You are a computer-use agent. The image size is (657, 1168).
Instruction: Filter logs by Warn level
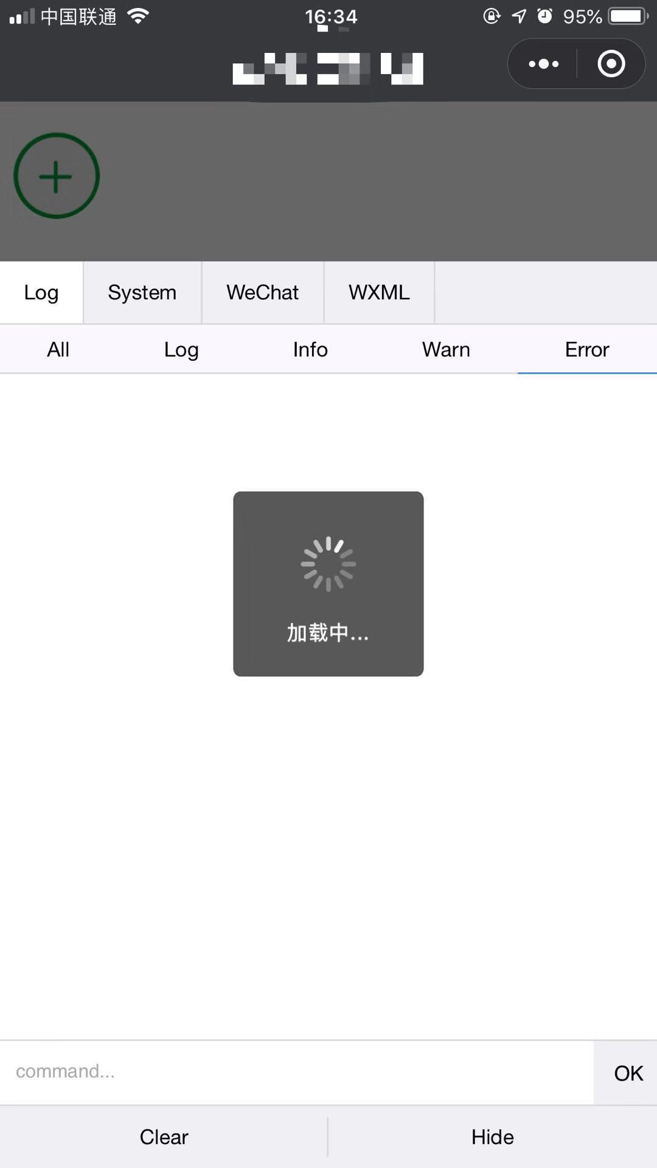pyautogui.click(x=446, y=350)
